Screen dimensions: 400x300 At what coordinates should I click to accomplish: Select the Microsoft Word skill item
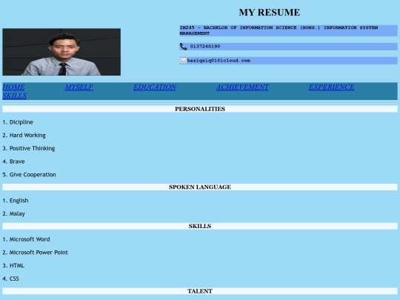26,239
